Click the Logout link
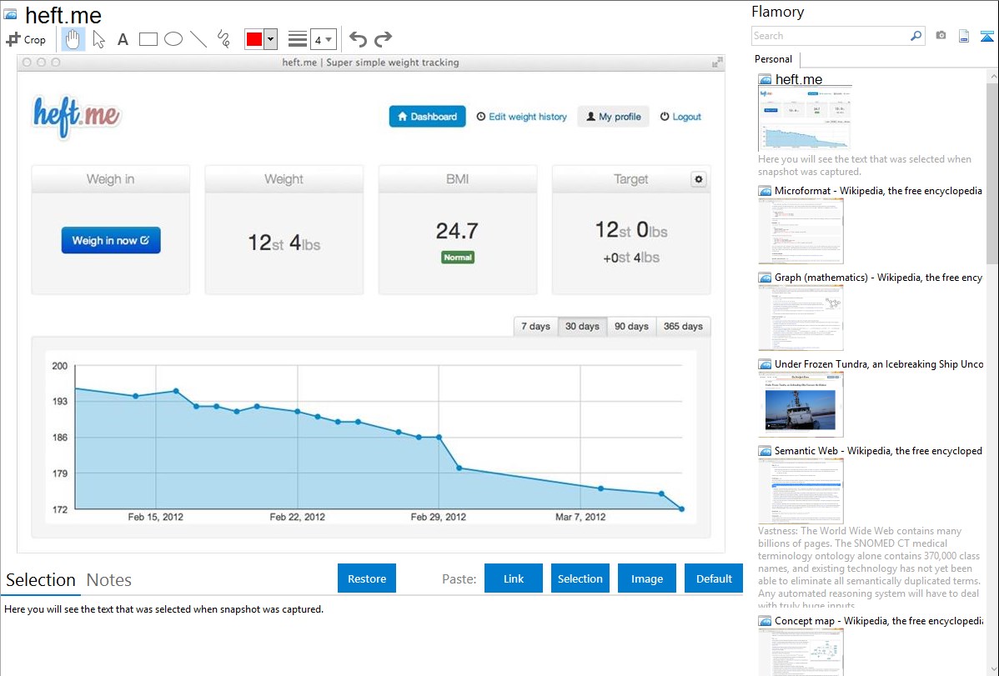This screenshot has width=999, height=676. tap(680, 117)
